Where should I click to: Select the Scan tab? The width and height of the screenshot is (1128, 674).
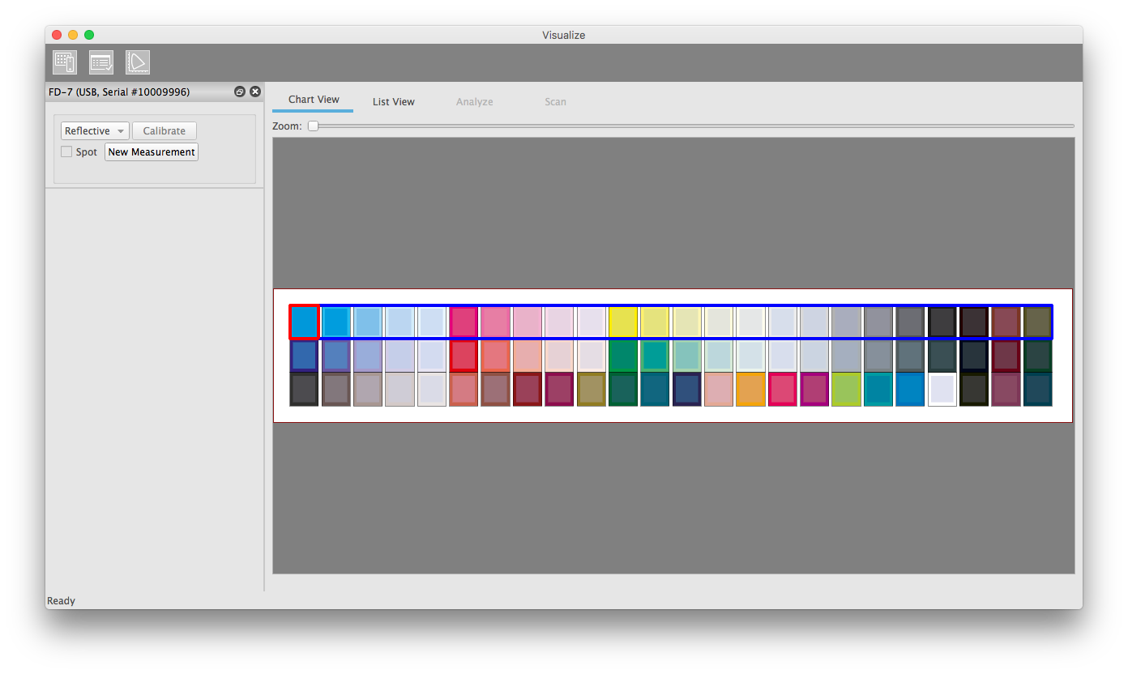pyautogui.click(x=555, y=102)
